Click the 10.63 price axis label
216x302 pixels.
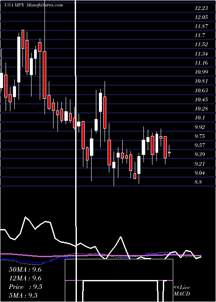pyautogui.click(x=201, y=90)
